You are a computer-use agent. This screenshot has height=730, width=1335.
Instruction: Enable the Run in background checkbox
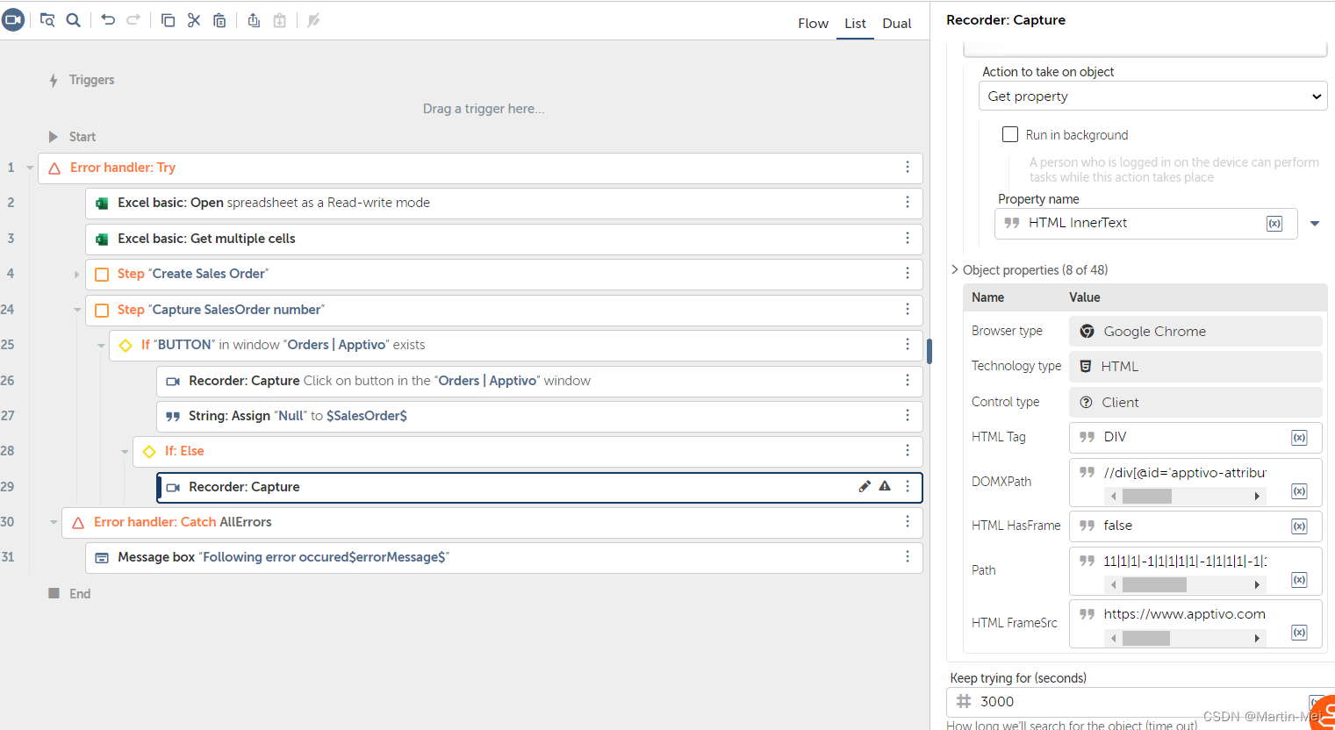pos(1010,134)
